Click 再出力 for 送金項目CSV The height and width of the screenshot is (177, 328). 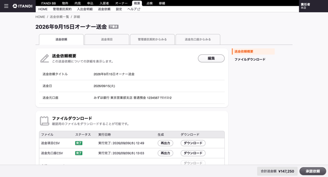click(165, 143)
